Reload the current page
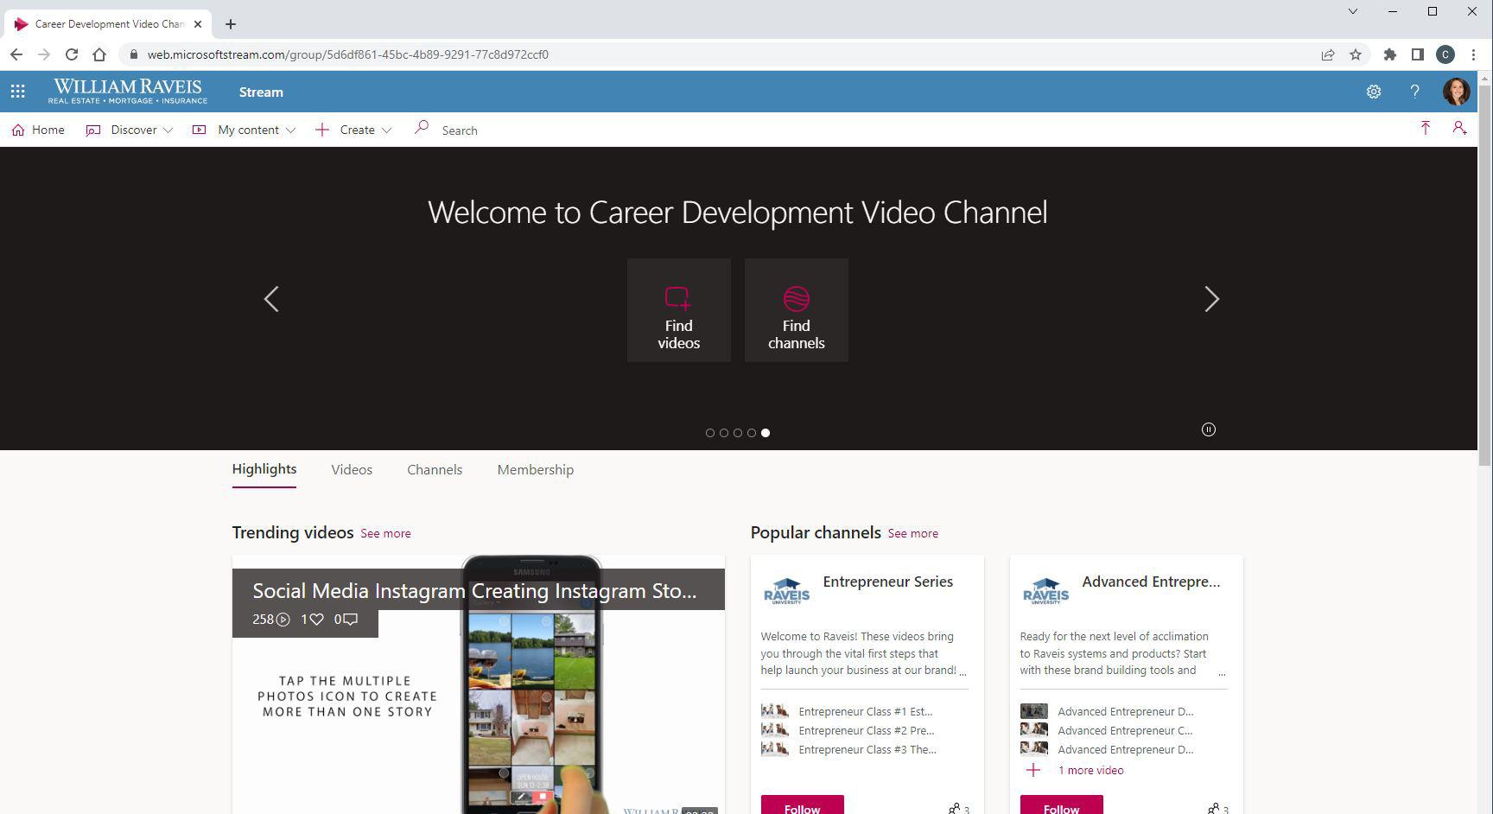The image size is (1493, 814). tap(72, 54)
